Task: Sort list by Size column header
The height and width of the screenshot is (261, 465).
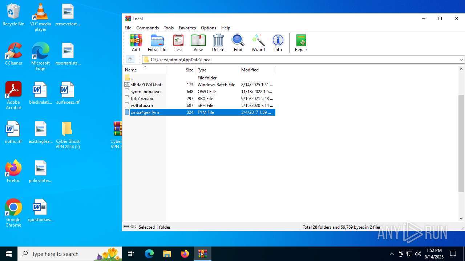Action: pyautogui.click(x=181, y=70)
